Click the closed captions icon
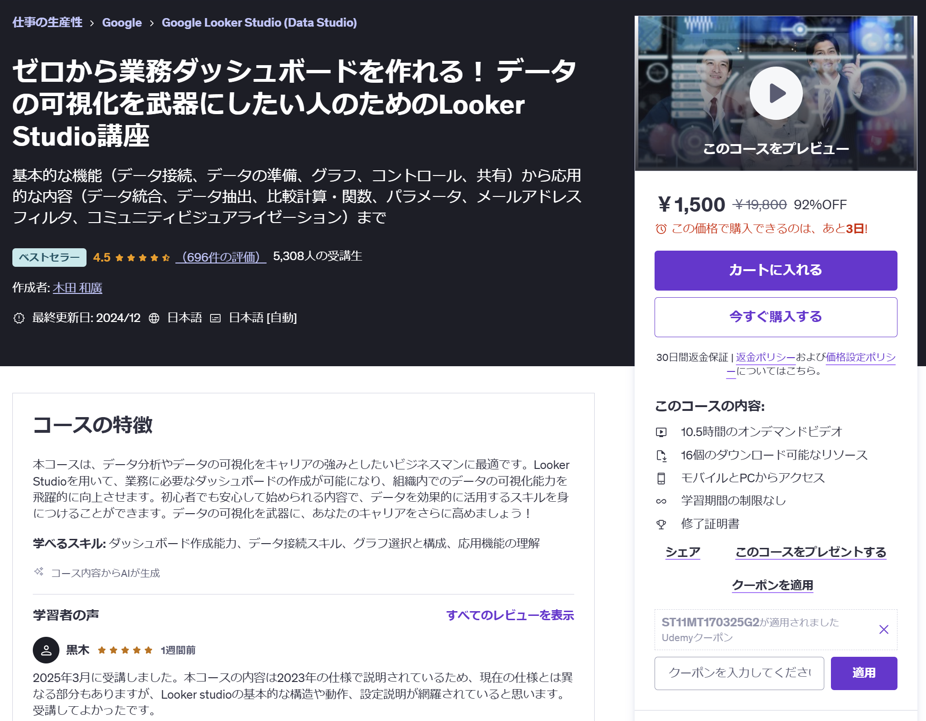The height and width of the screenshot is (721, 926). [215, 318]
